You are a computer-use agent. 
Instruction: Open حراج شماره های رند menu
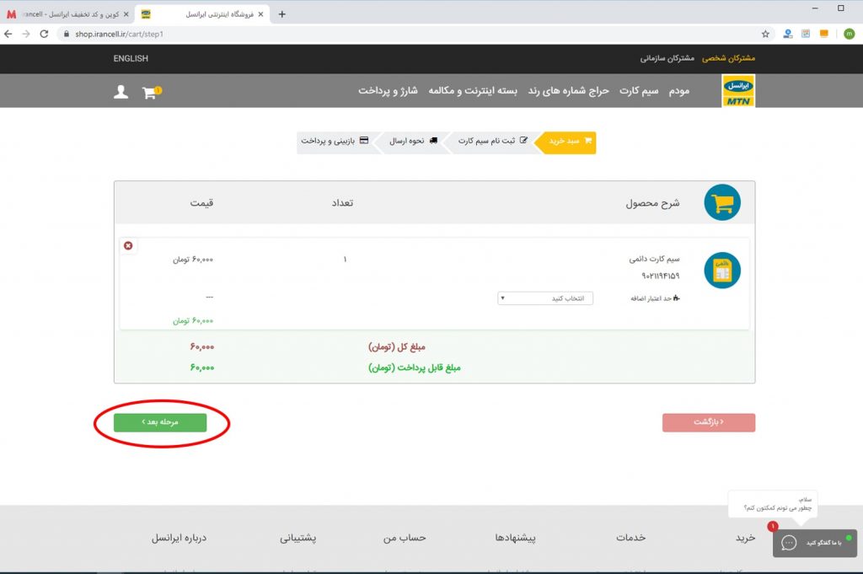pos(569,91)
